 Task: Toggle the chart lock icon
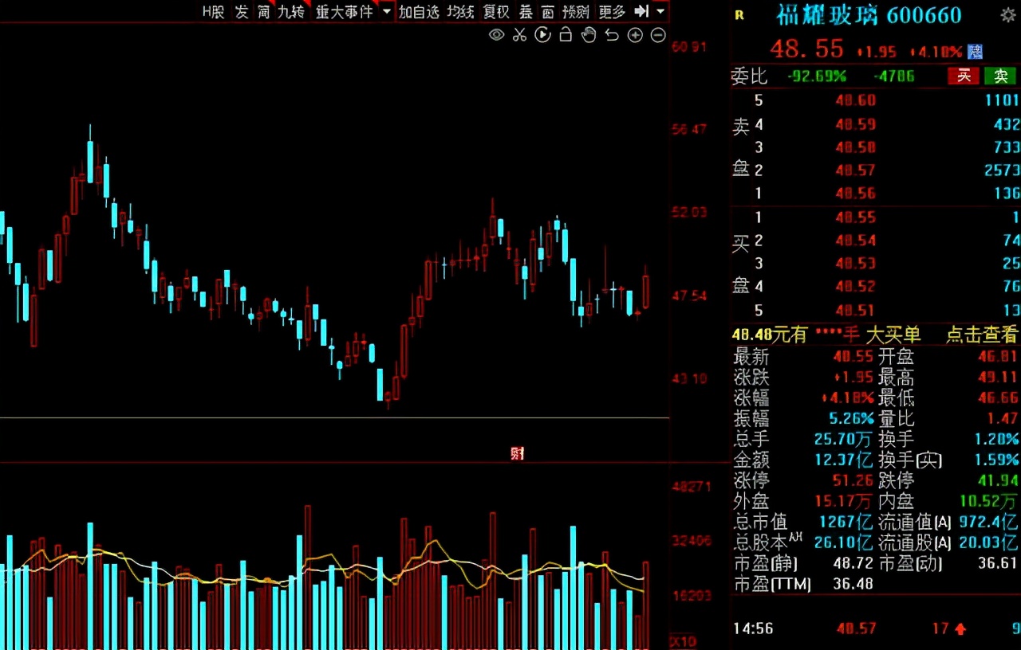(x=566, y=34)
